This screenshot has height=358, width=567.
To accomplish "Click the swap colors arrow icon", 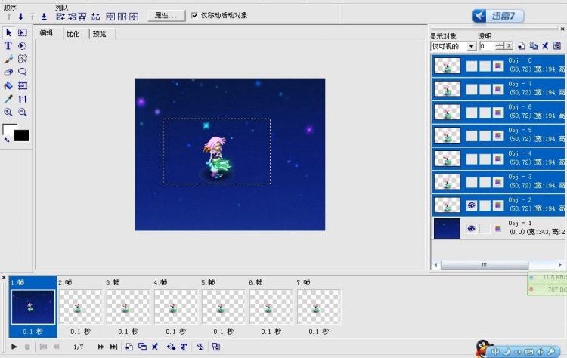I will 7,140.
